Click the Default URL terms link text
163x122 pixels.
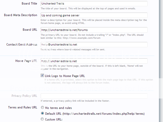coord(95,114)
